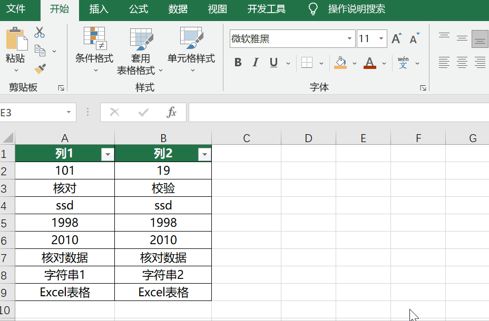This screenshot has height=321, width=489.
Task: Click the insert function fx icon
Action: tap(171, 113)
